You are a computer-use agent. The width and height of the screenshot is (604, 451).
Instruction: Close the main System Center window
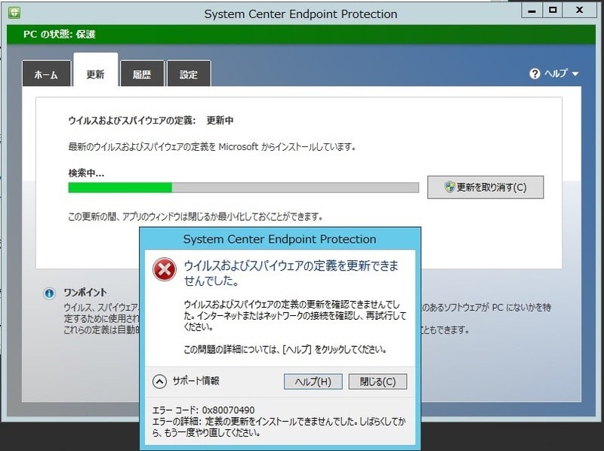(x=579, y=11)
